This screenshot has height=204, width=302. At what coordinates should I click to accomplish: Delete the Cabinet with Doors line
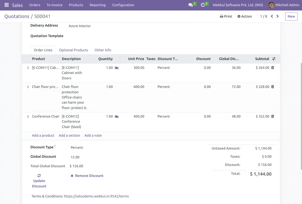[273, 68]
